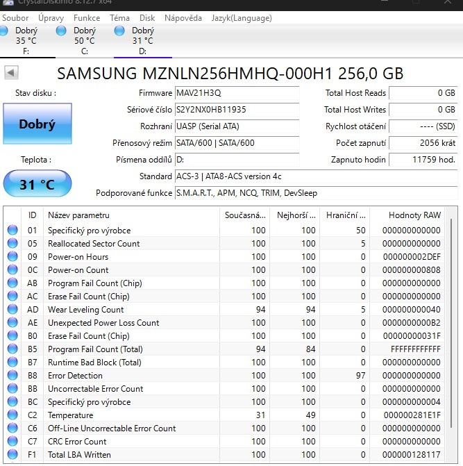Viewport: 463px width, 466px height.
Task: Click the 31 °C temperature button
Action: (37, 183)
